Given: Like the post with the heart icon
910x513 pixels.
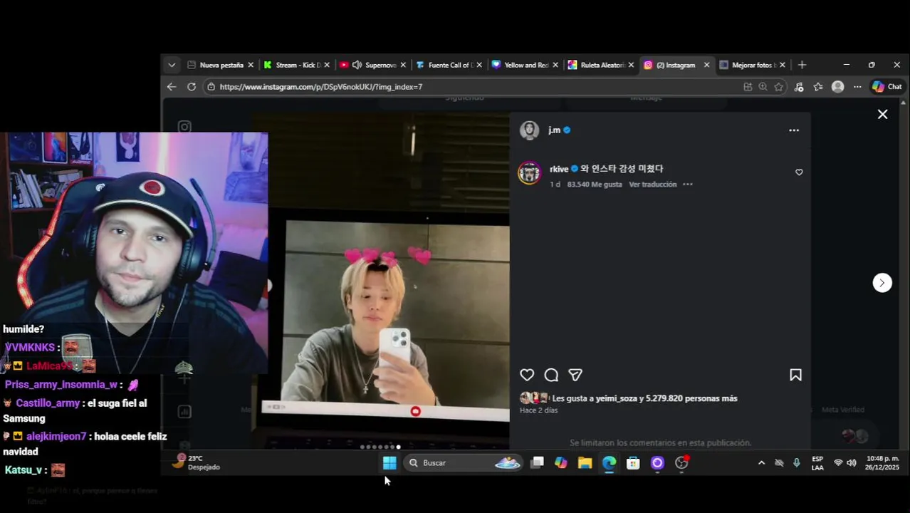Looking at the screenshot, I should coord(527,375).
